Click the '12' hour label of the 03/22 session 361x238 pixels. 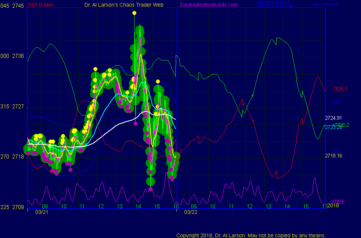click(250, 207)
